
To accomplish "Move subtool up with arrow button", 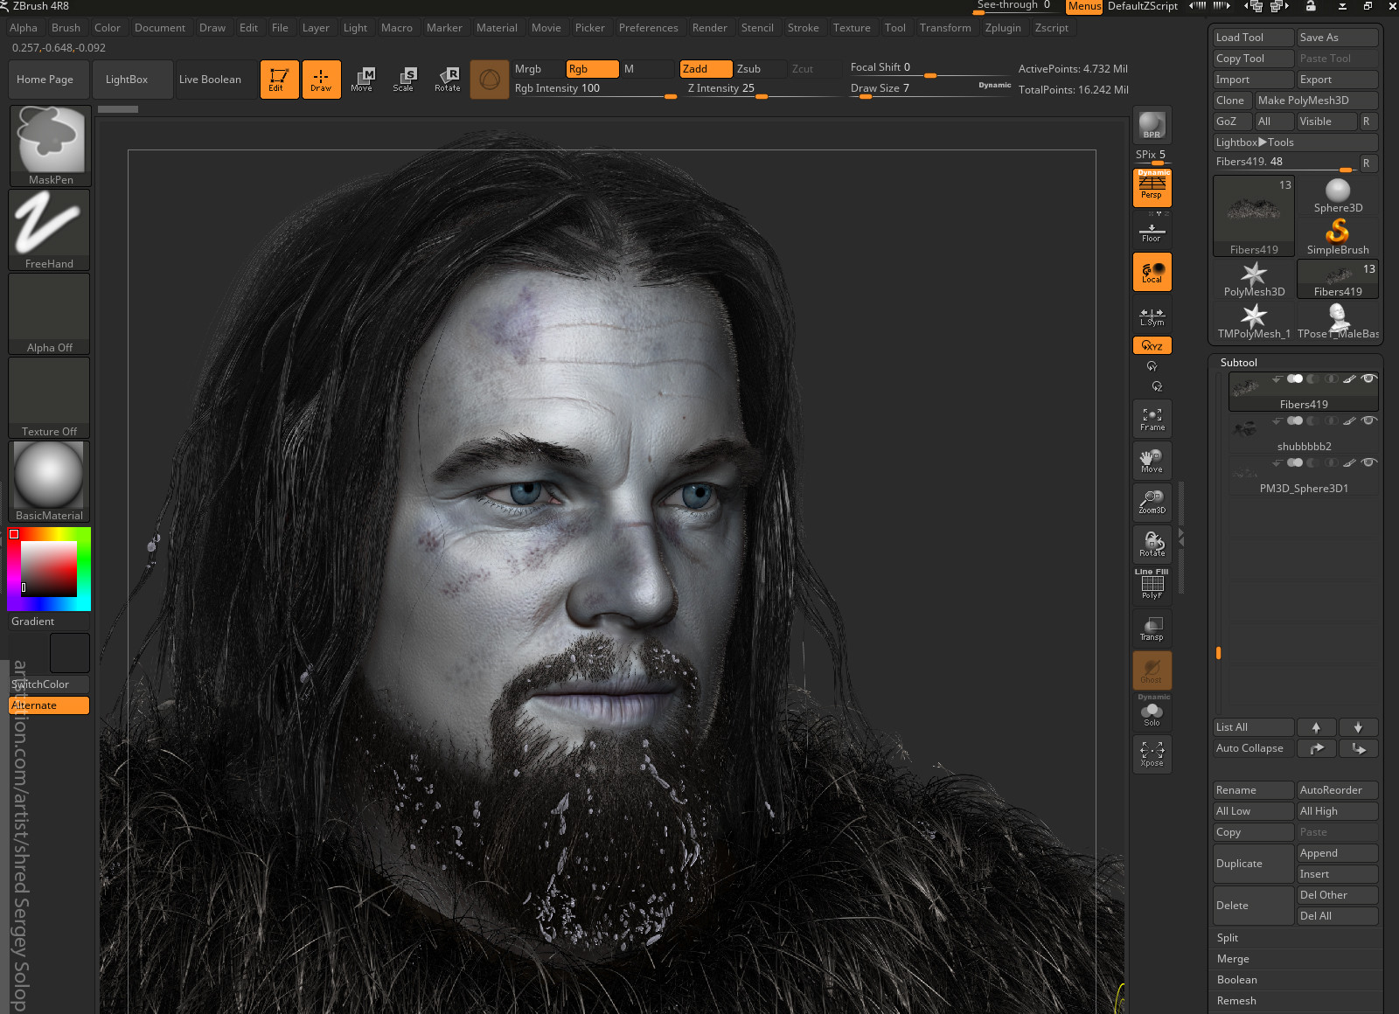I will pos(1316,727).
